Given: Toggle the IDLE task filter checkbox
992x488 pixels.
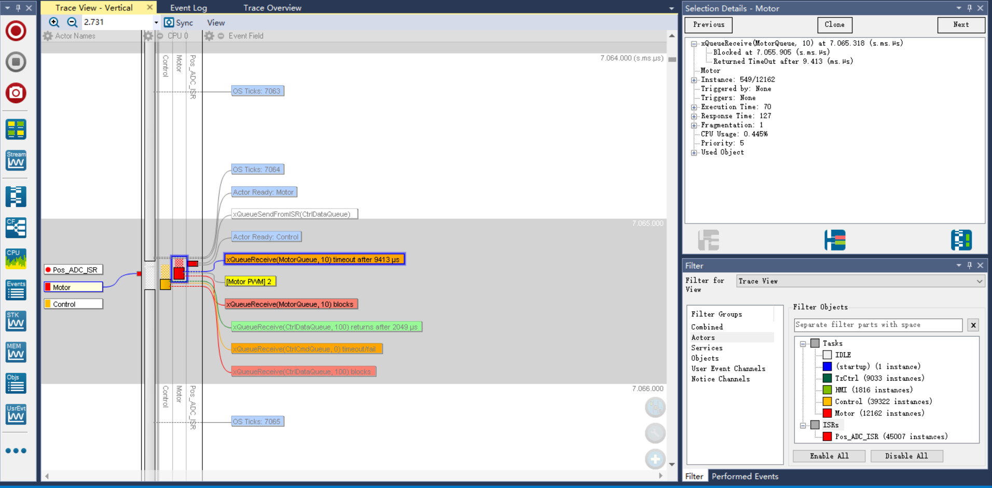Looking at the screenshot, I should pos(827,355).
